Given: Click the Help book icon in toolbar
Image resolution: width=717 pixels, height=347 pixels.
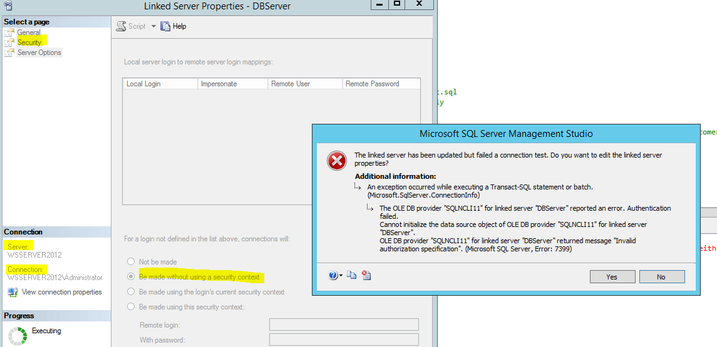Looking at the screenshot, I should click(165, 26).
